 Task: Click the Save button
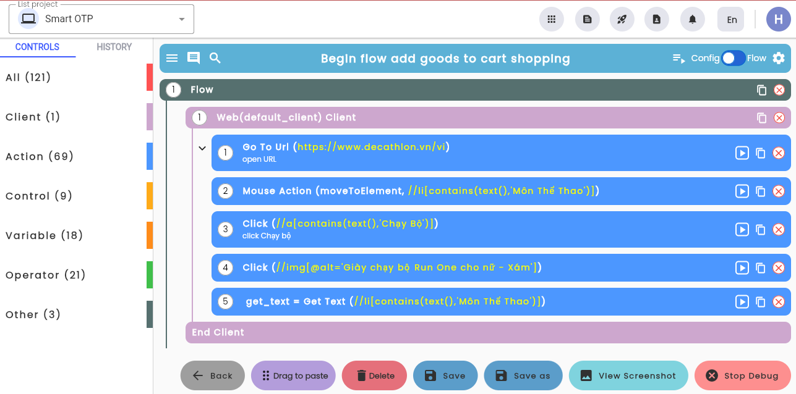coord(445,375)
